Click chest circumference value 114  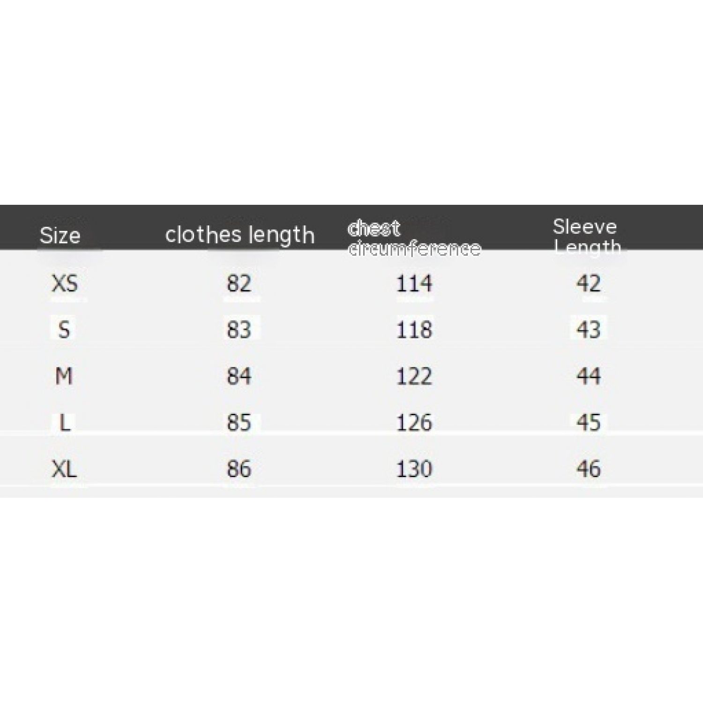coord(414,284)
